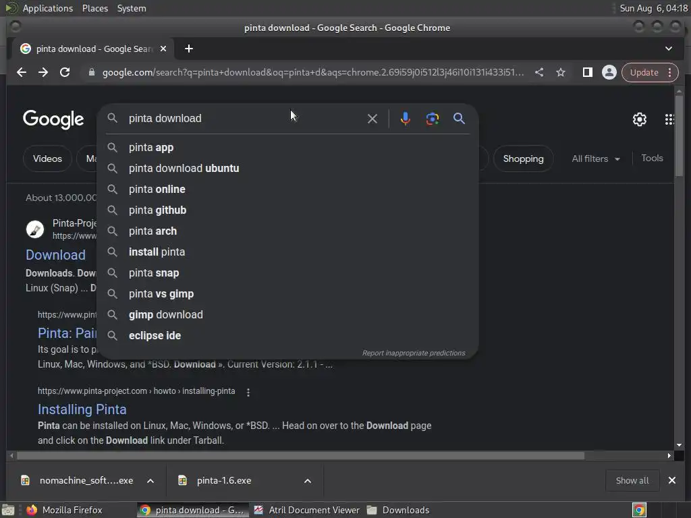Select suggestion pinta snap
The width and height of the screenshot is (691, 518).
pyautogui.click(x=287, y=273)
